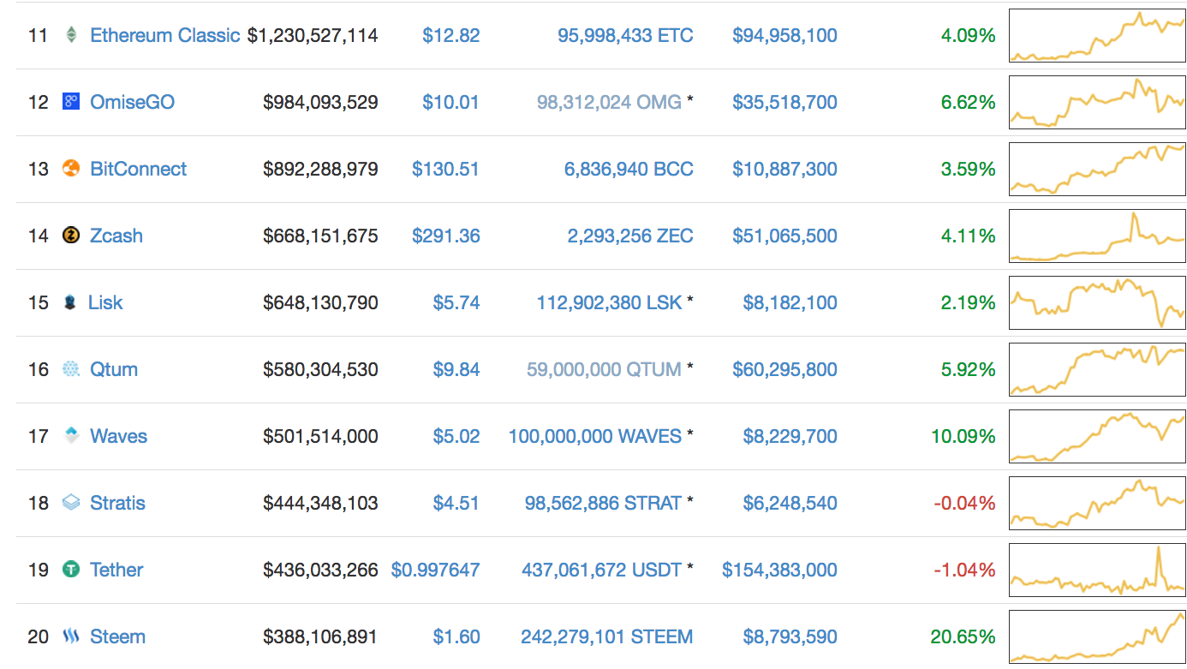
Task: Click the Stratis logo icon
Action: (71, 503)
